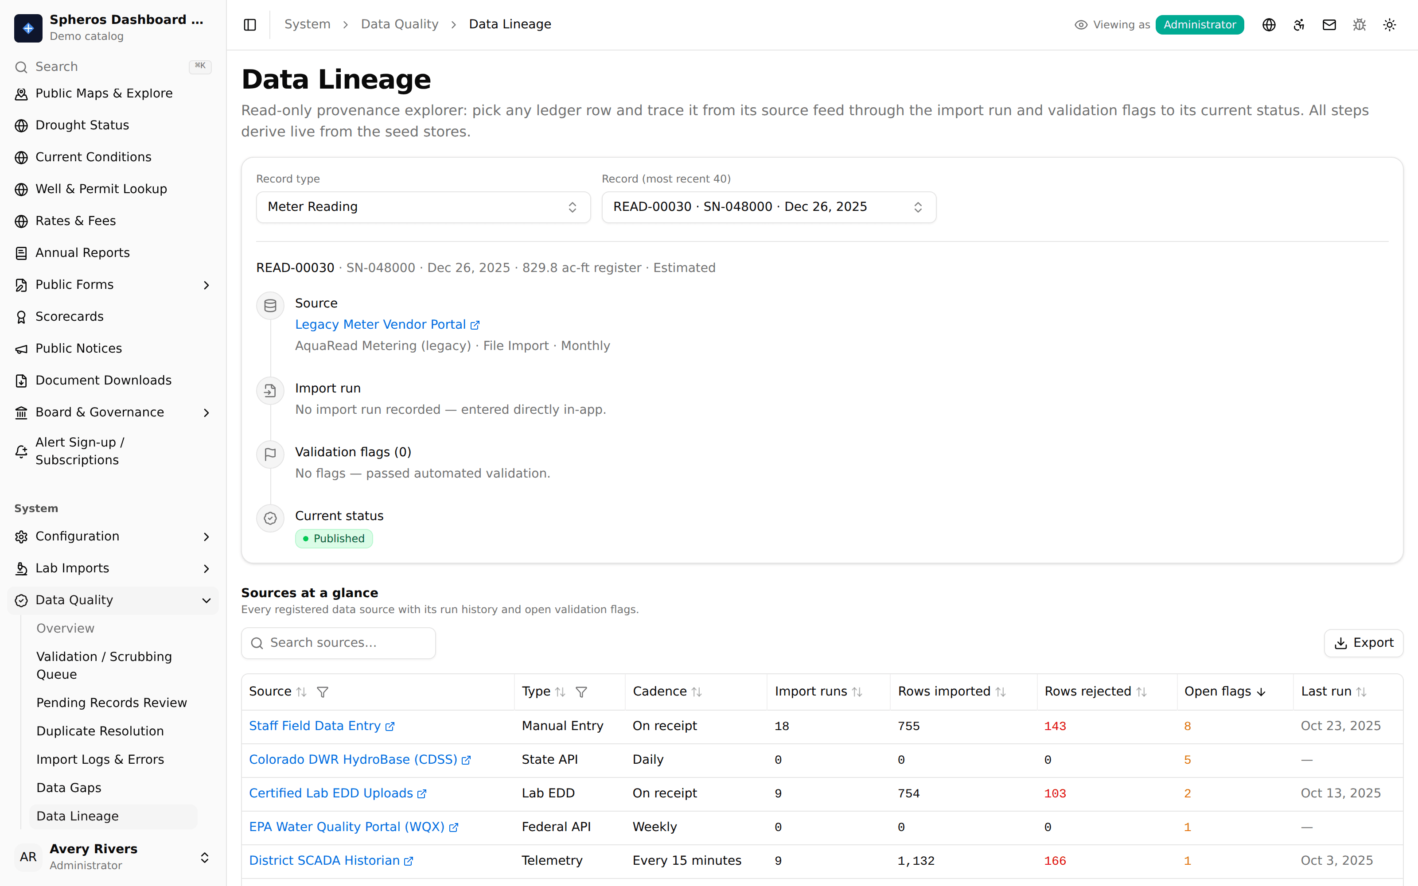Open Well & Permit Lookup
This screenshot has height=886, width=1418.
[113, 189]
